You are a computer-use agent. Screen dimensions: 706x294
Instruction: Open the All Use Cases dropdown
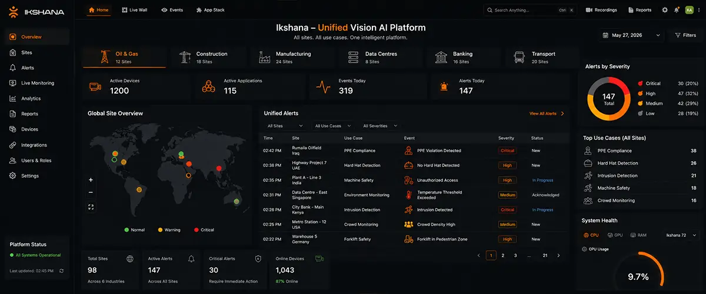(x=332, y=126)
